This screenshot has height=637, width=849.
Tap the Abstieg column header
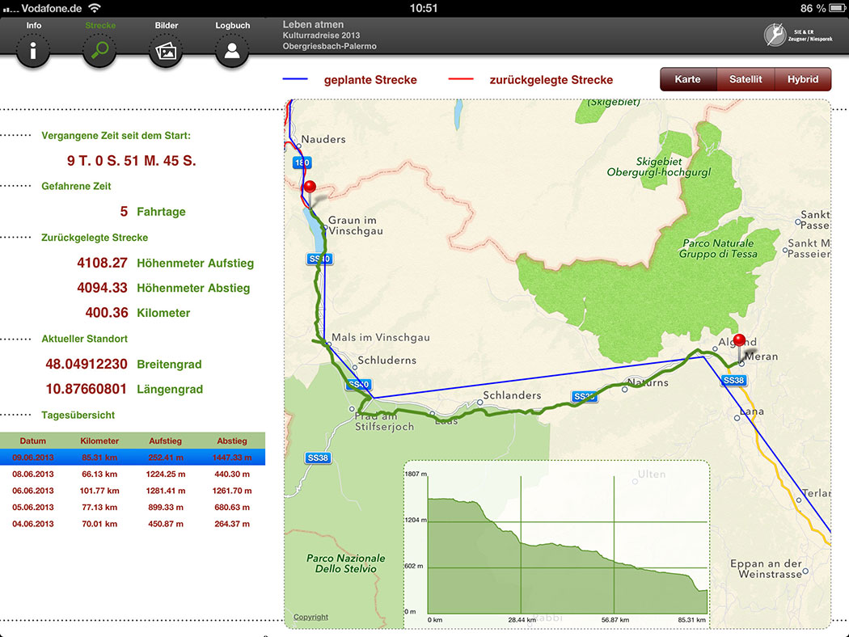pyautogui.click(x=232, y=441)
